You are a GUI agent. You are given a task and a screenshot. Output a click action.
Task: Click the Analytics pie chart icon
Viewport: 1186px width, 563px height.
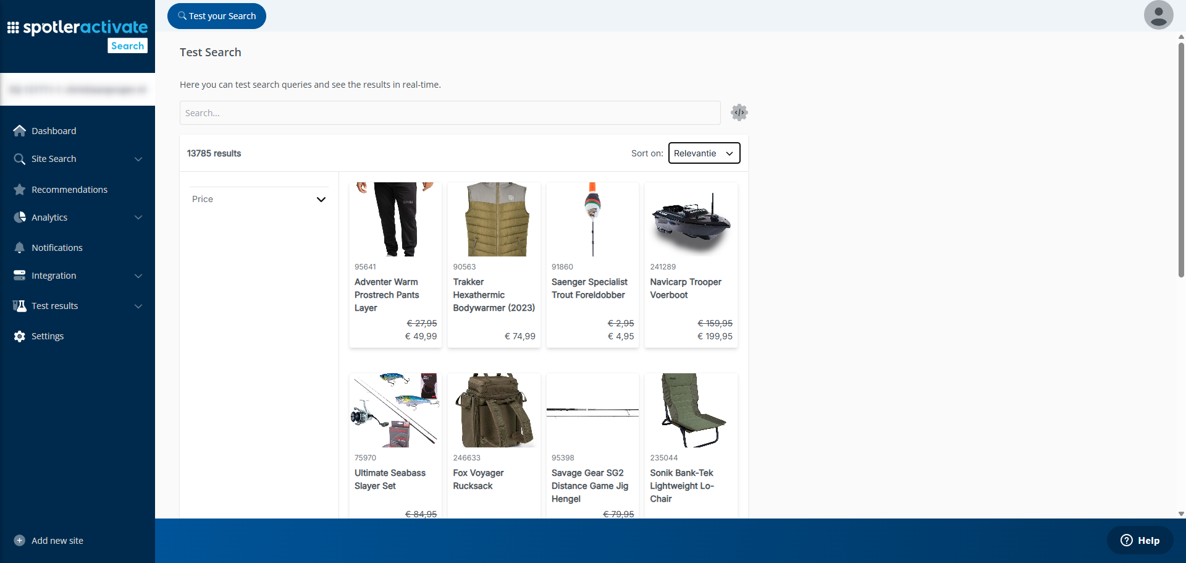(20, 218)
